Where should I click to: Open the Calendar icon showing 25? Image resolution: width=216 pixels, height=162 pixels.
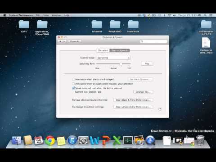[39, 140]
